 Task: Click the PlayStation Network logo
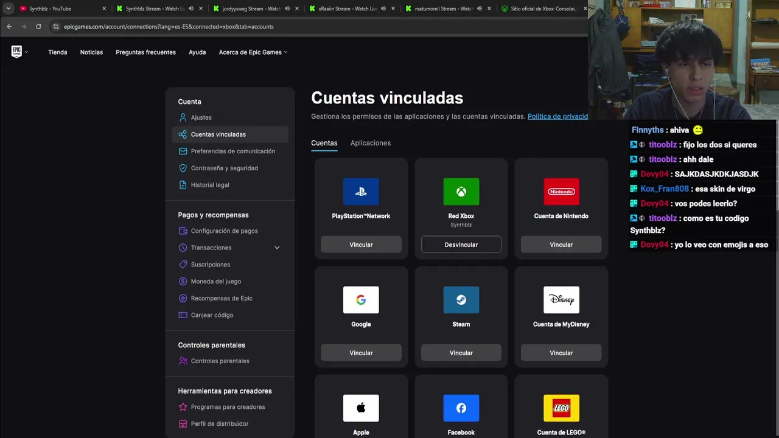[361, 192]
